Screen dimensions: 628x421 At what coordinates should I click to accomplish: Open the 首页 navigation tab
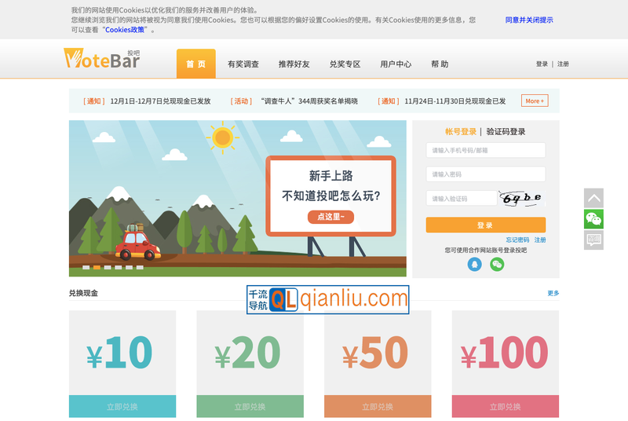195,64
